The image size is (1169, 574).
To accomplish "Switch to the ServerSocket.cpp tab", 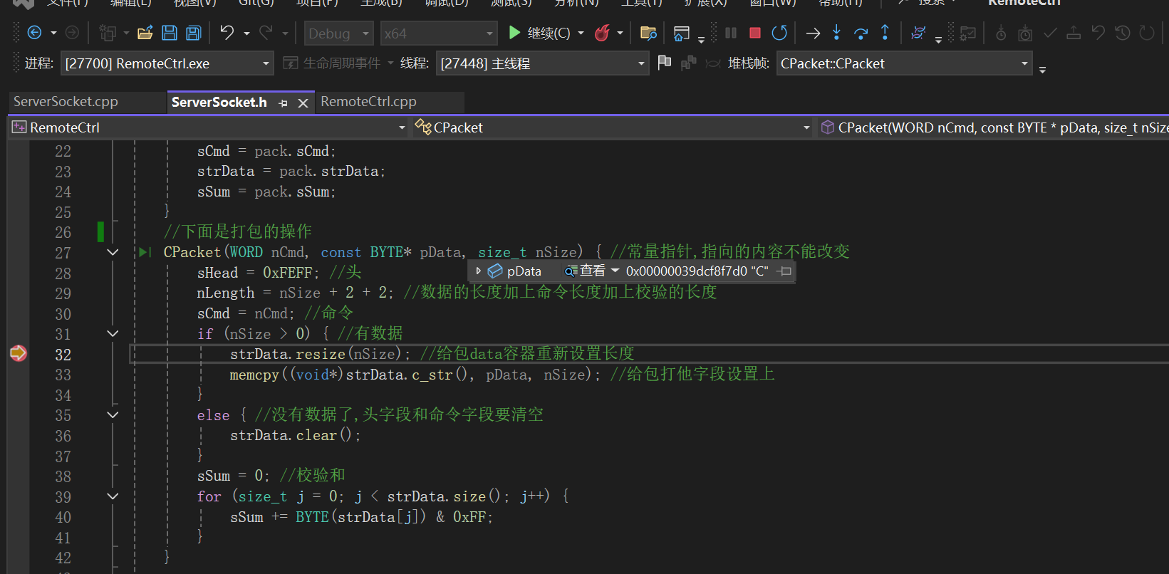I will tap(66, 102).
